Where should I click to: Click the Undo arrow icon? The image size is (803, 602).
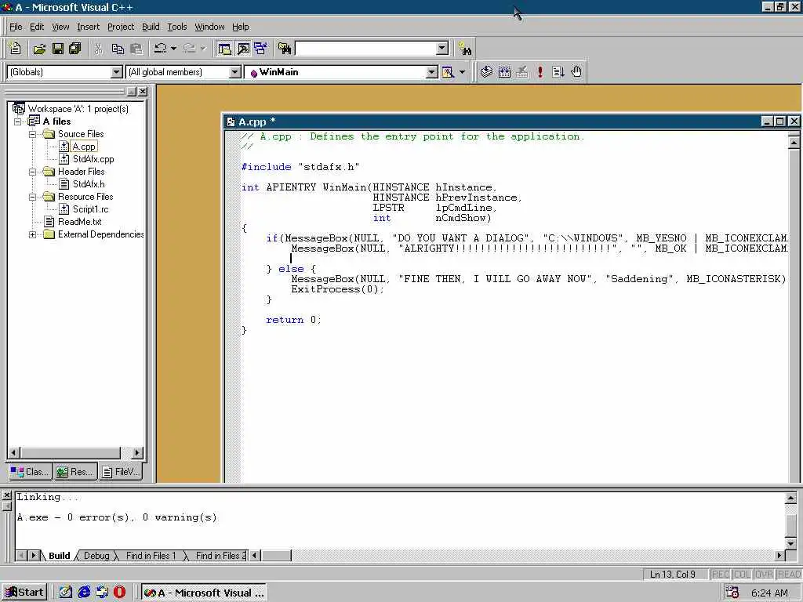161,49
